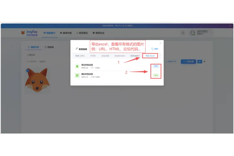This screenshot has width=234, height=156.
Task: Click the 根目录 breadcrumb
Action: pos(31,55)
